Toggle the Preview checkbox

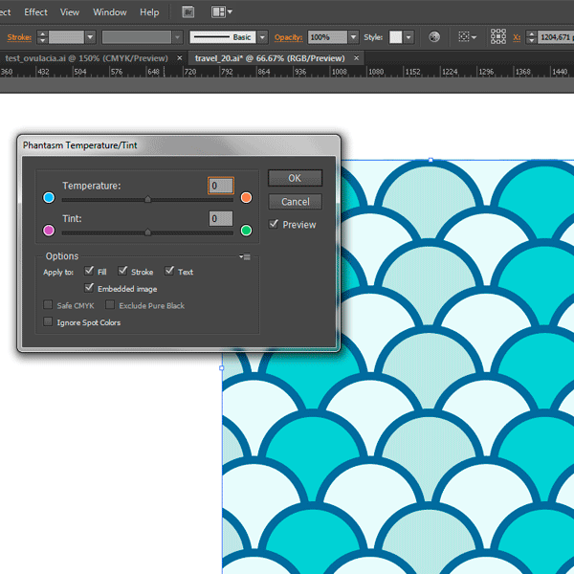(274, 224)
